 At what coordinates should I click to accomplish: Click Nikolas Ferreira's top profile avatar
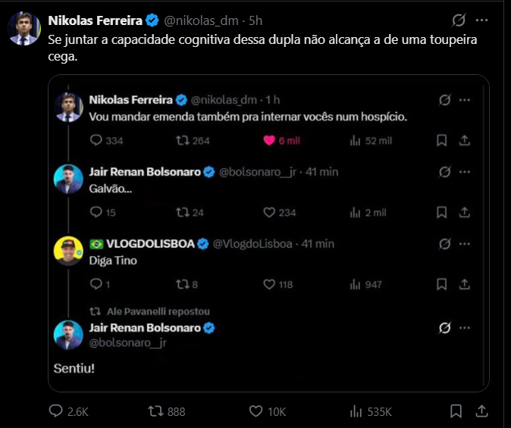point(24,29)
